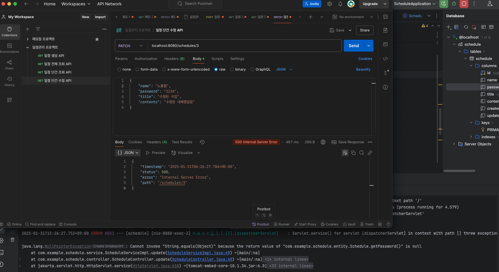Open documentation icon in right sidebar
The image size is (499, 272).
click(x=385, y=30)
